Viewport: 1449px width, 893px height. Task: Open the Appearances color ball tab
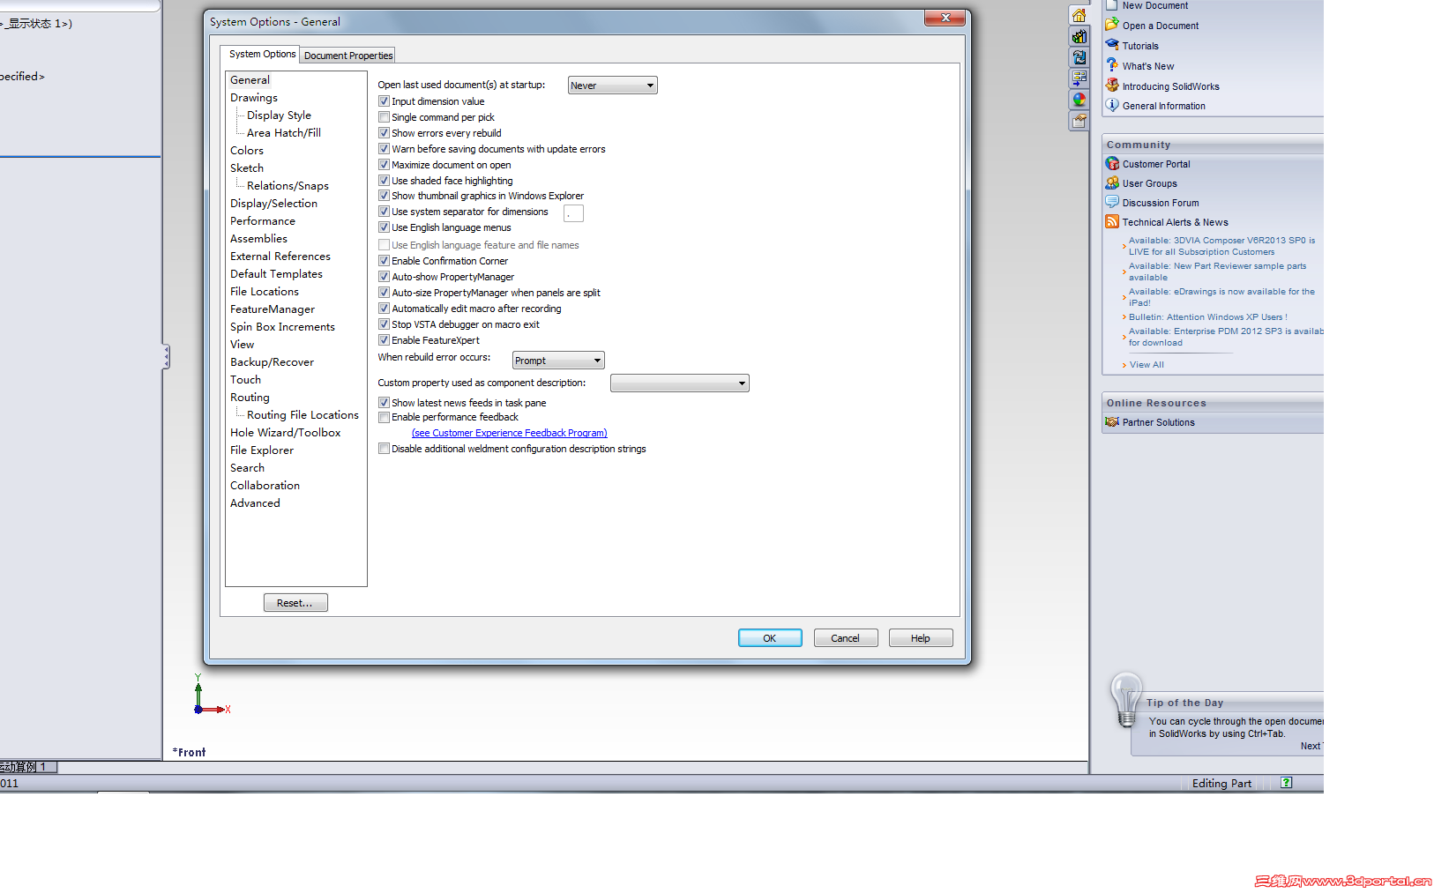click(x=1079, y=100)
